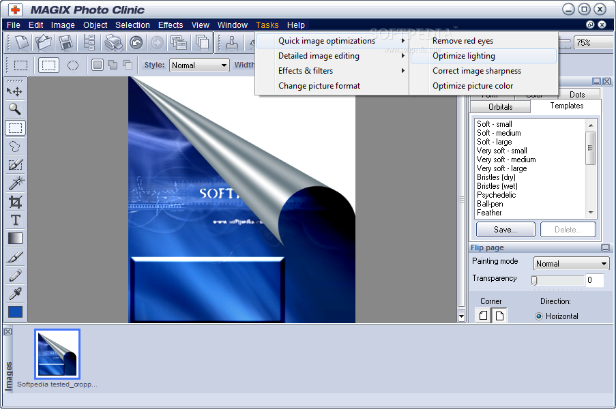Open the Style dropdown set to Normal

pos(199,65)
